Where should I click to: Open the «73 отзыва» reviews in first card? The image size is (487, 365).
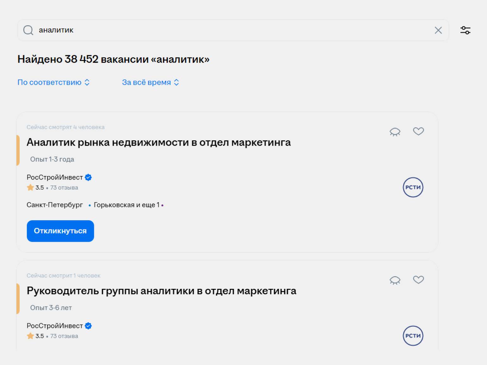pyautogui.click(x=64, y=188)
